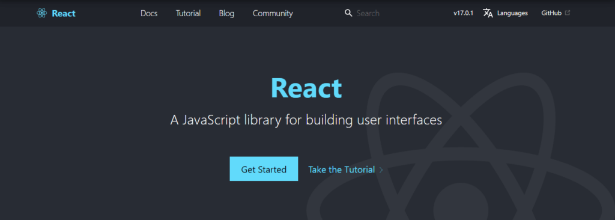Screen dimensions: 615x220
Task: Open the Blog navigation link
Action: click(226, 13)
